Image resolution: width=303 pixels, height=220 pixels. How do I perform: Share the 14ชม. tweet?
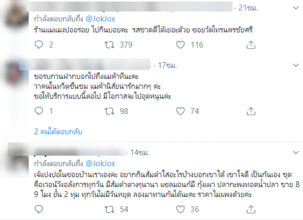[250, 209]
